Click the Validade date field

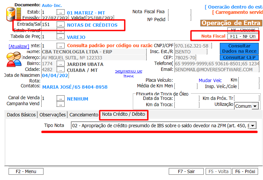[100, 18]
